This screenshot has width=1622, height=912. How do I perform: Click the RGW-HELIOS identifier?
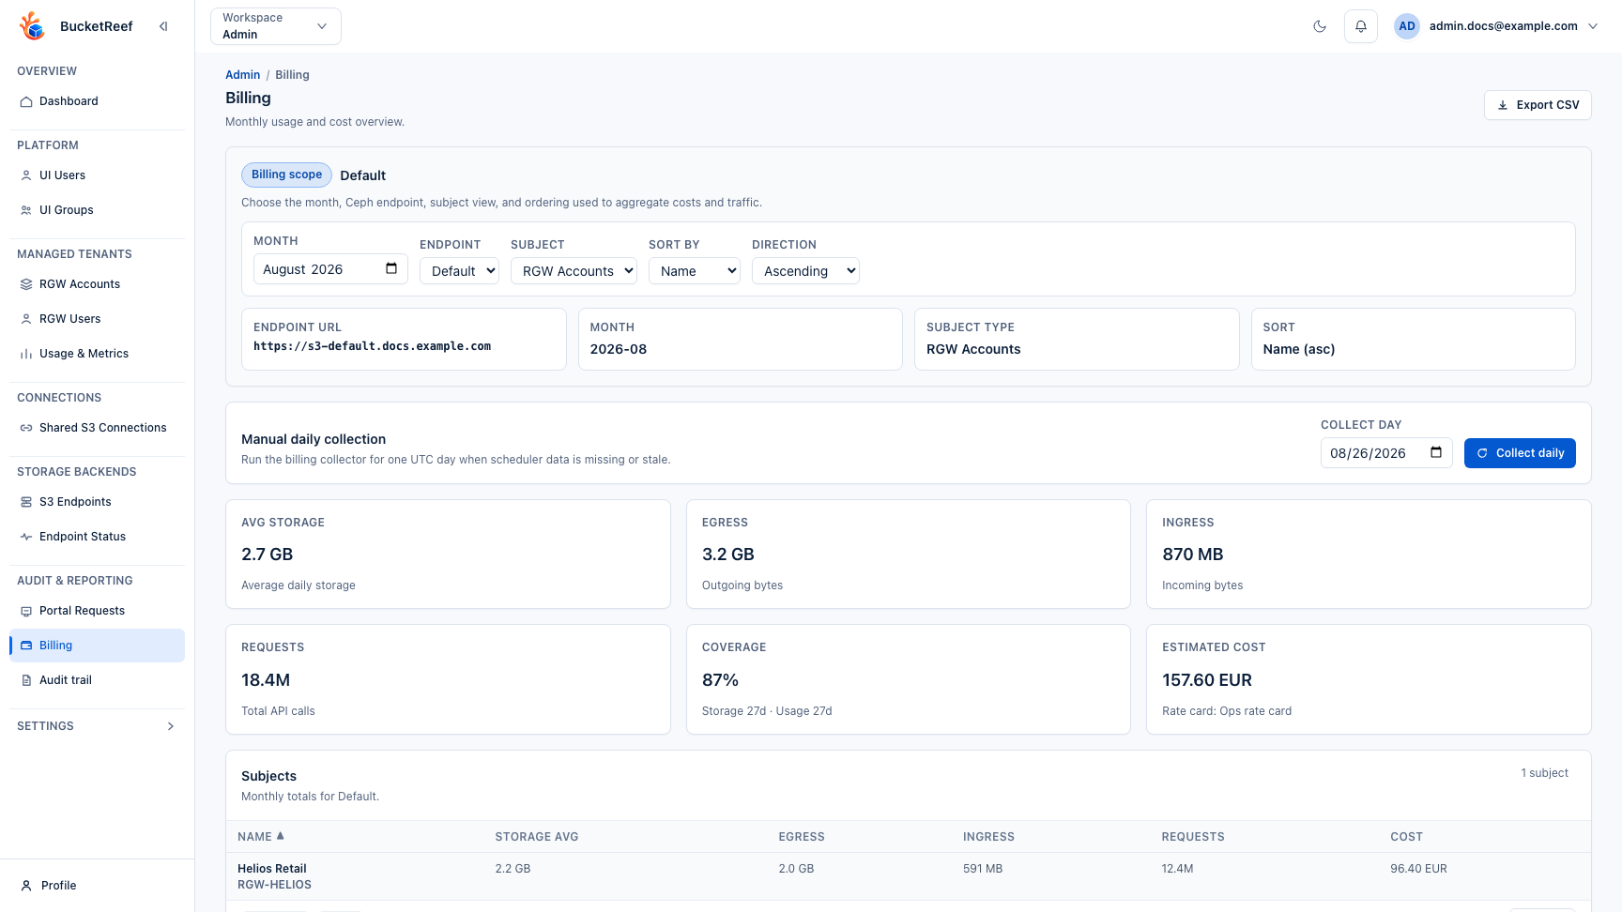[274, 885]
